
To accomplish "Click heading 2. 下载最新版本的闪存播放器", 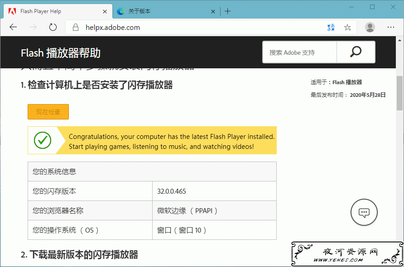I will tap(79, 255).
